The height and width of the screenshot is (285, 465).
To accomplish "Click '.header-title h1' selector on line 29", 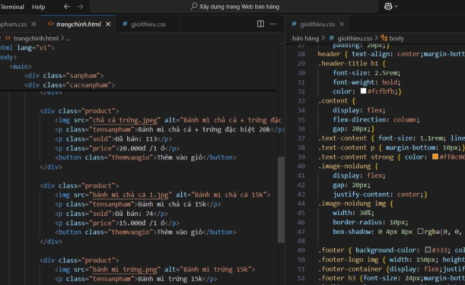I will coord(348,63).
